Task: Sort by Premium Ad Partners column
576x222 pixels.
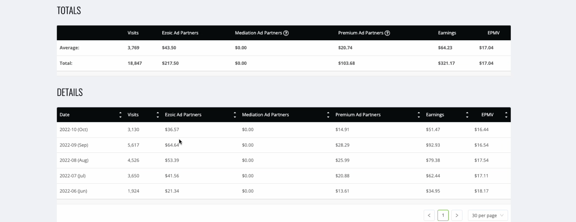Action: click(x=419, y=115)
